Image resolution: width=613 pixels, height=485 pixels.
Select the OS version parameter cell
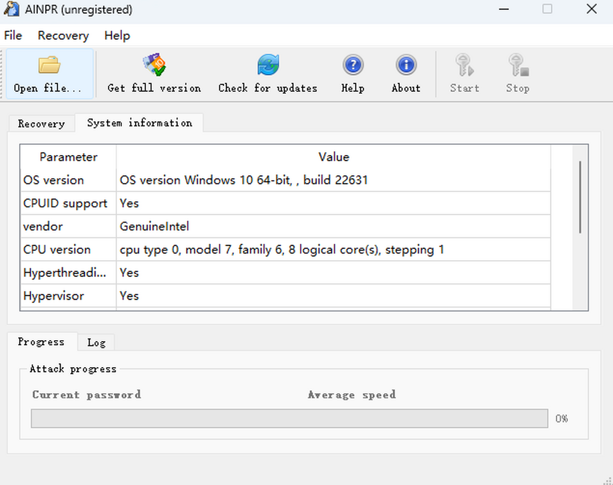(68, 180)
